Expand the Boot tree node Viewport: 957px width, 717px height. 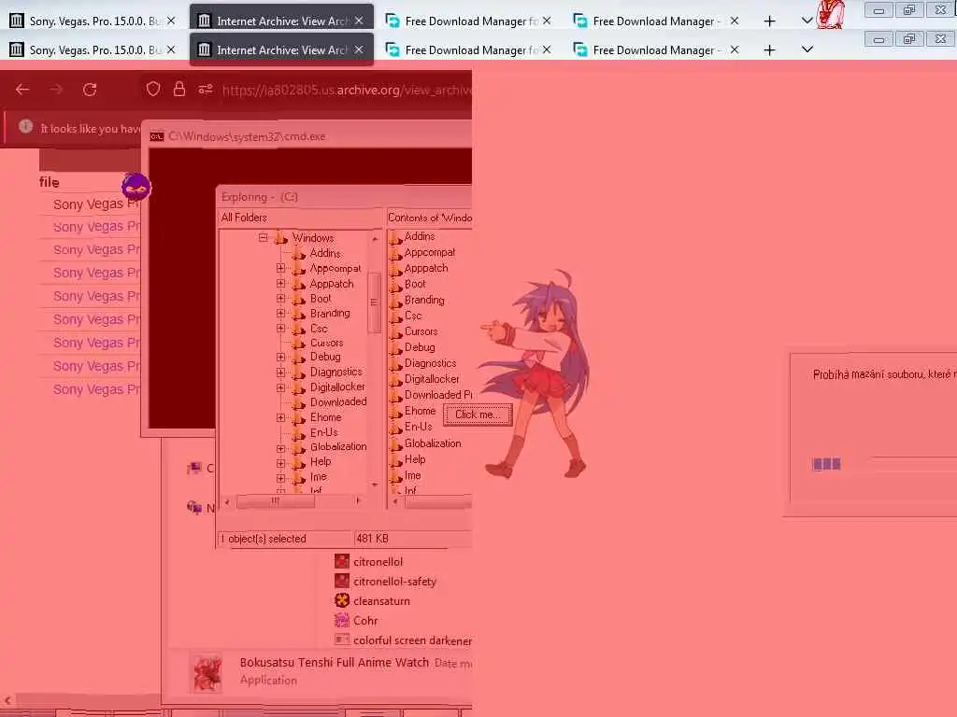point(280,298)
